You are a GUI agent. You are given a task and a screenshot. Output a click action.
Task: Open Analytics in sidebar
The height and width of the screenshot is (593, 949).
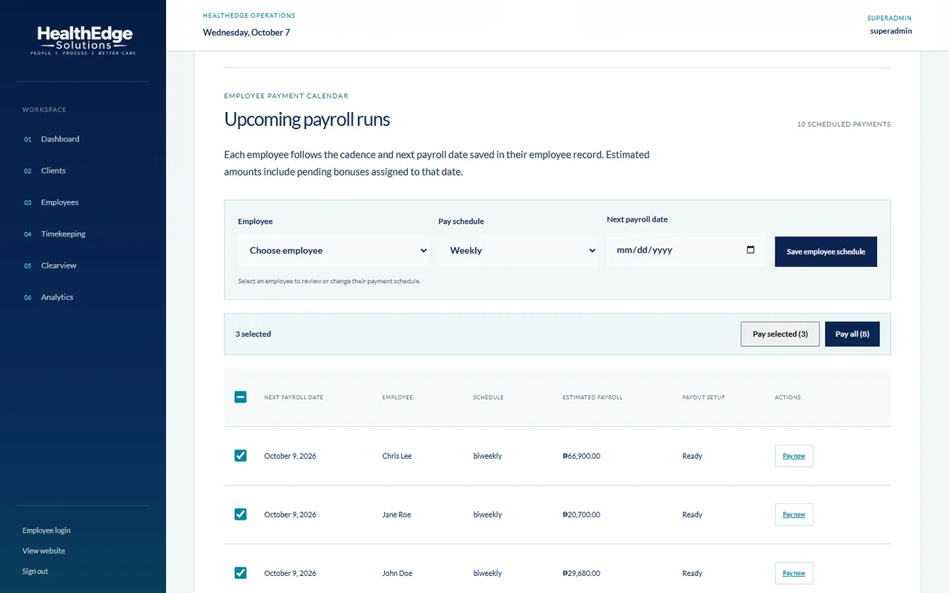pyautogui.click(x=57, y=297)
